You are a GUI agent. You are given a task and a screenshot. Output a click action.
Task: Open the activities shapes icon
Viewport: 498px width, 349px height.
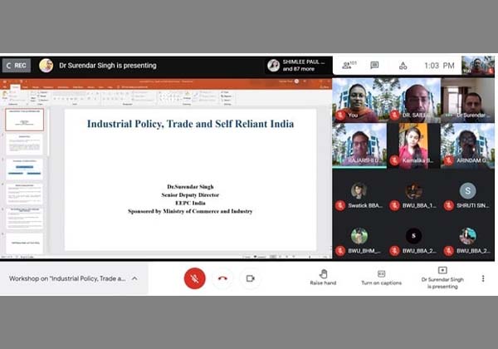403,66
